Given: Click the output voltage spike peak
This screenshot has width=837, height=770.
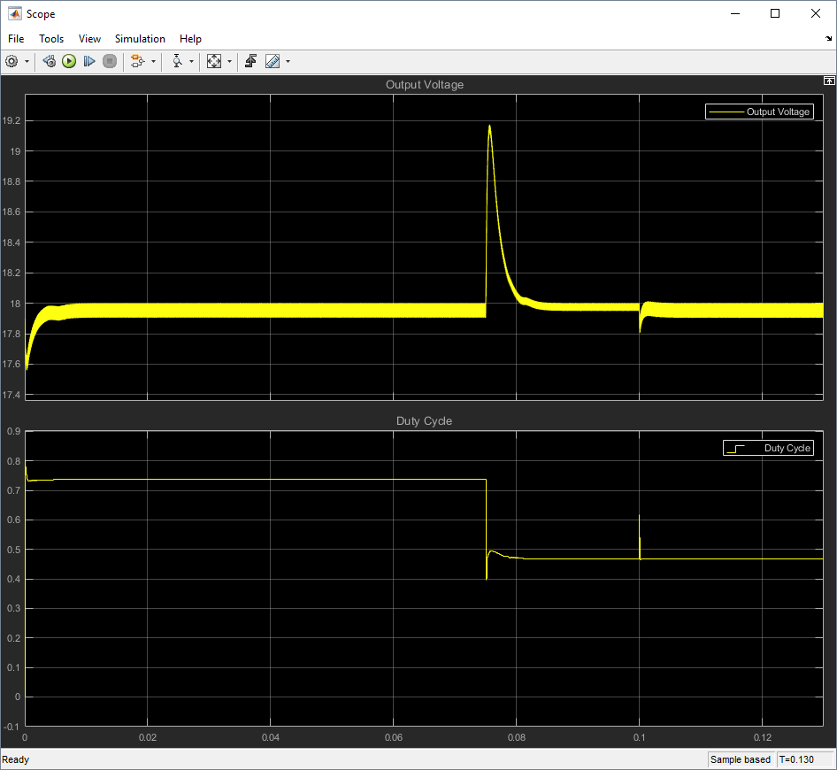Looking at the screenshot, I should pos(489,126).
